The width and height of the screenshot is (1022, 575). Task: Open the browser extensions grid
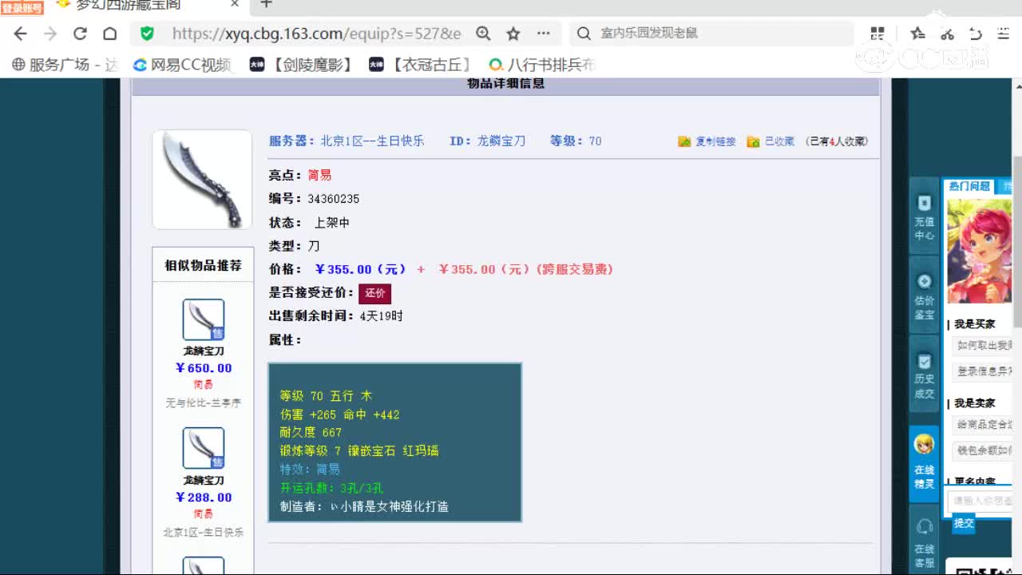[x=877, y=34]
